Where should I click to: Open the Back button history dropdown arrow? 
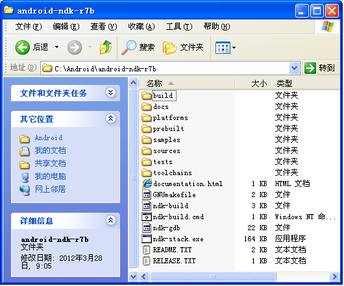[57, 47]
